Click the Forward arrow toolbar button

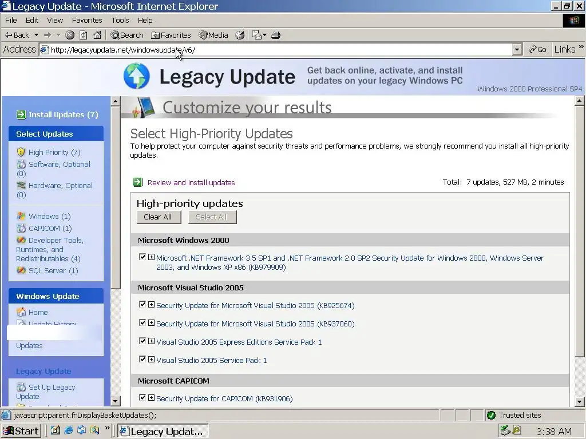click(x=47, y=35)
